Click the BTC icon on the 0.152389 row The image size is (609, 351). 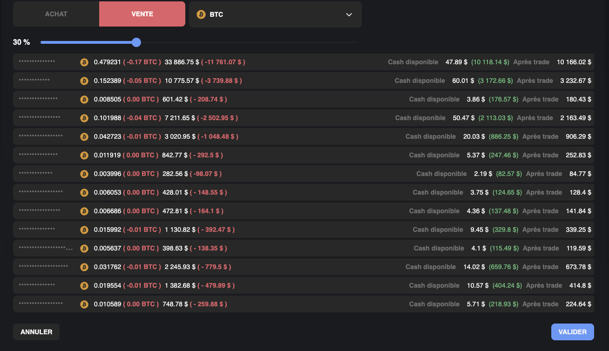coord(84,81)
